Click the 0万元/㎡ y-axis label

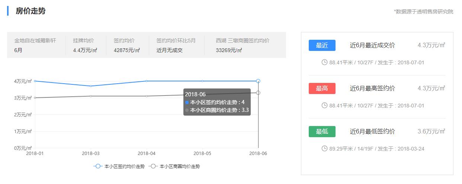[x=23, y=148]
